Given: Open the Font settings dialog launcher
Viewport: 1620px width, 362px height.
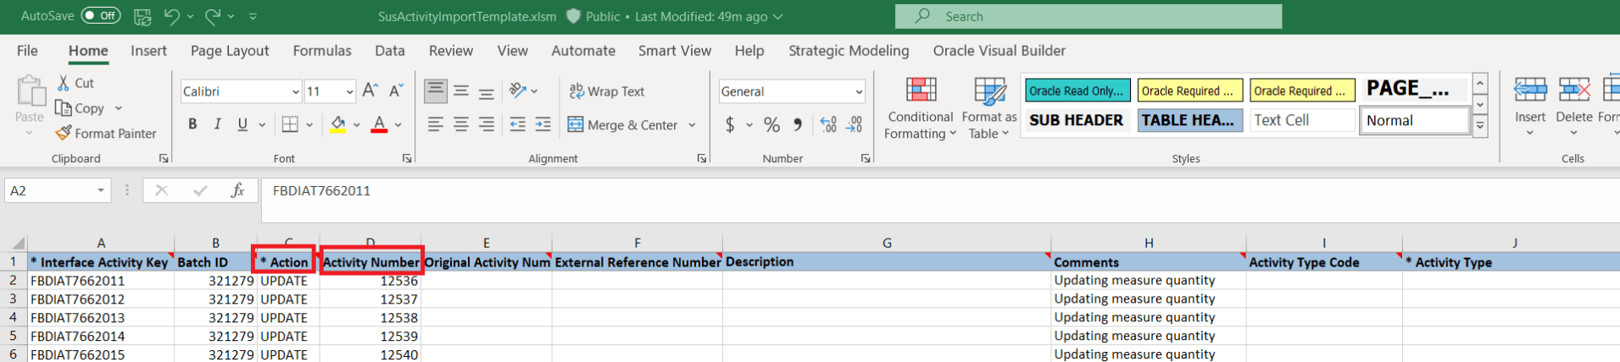Looking at the screenshot, I should click(x=407, y=158).
